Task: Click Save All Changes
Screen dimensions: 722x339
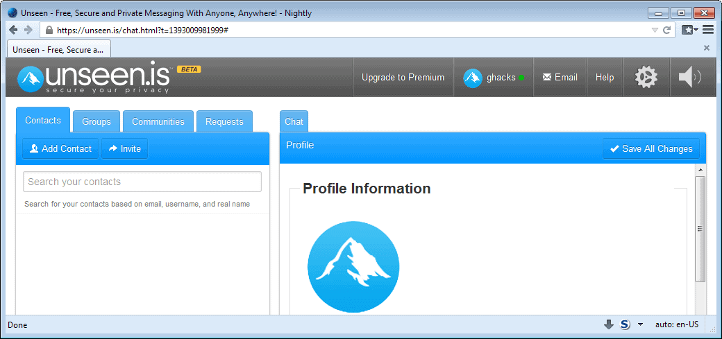Action: coord(651,148)
